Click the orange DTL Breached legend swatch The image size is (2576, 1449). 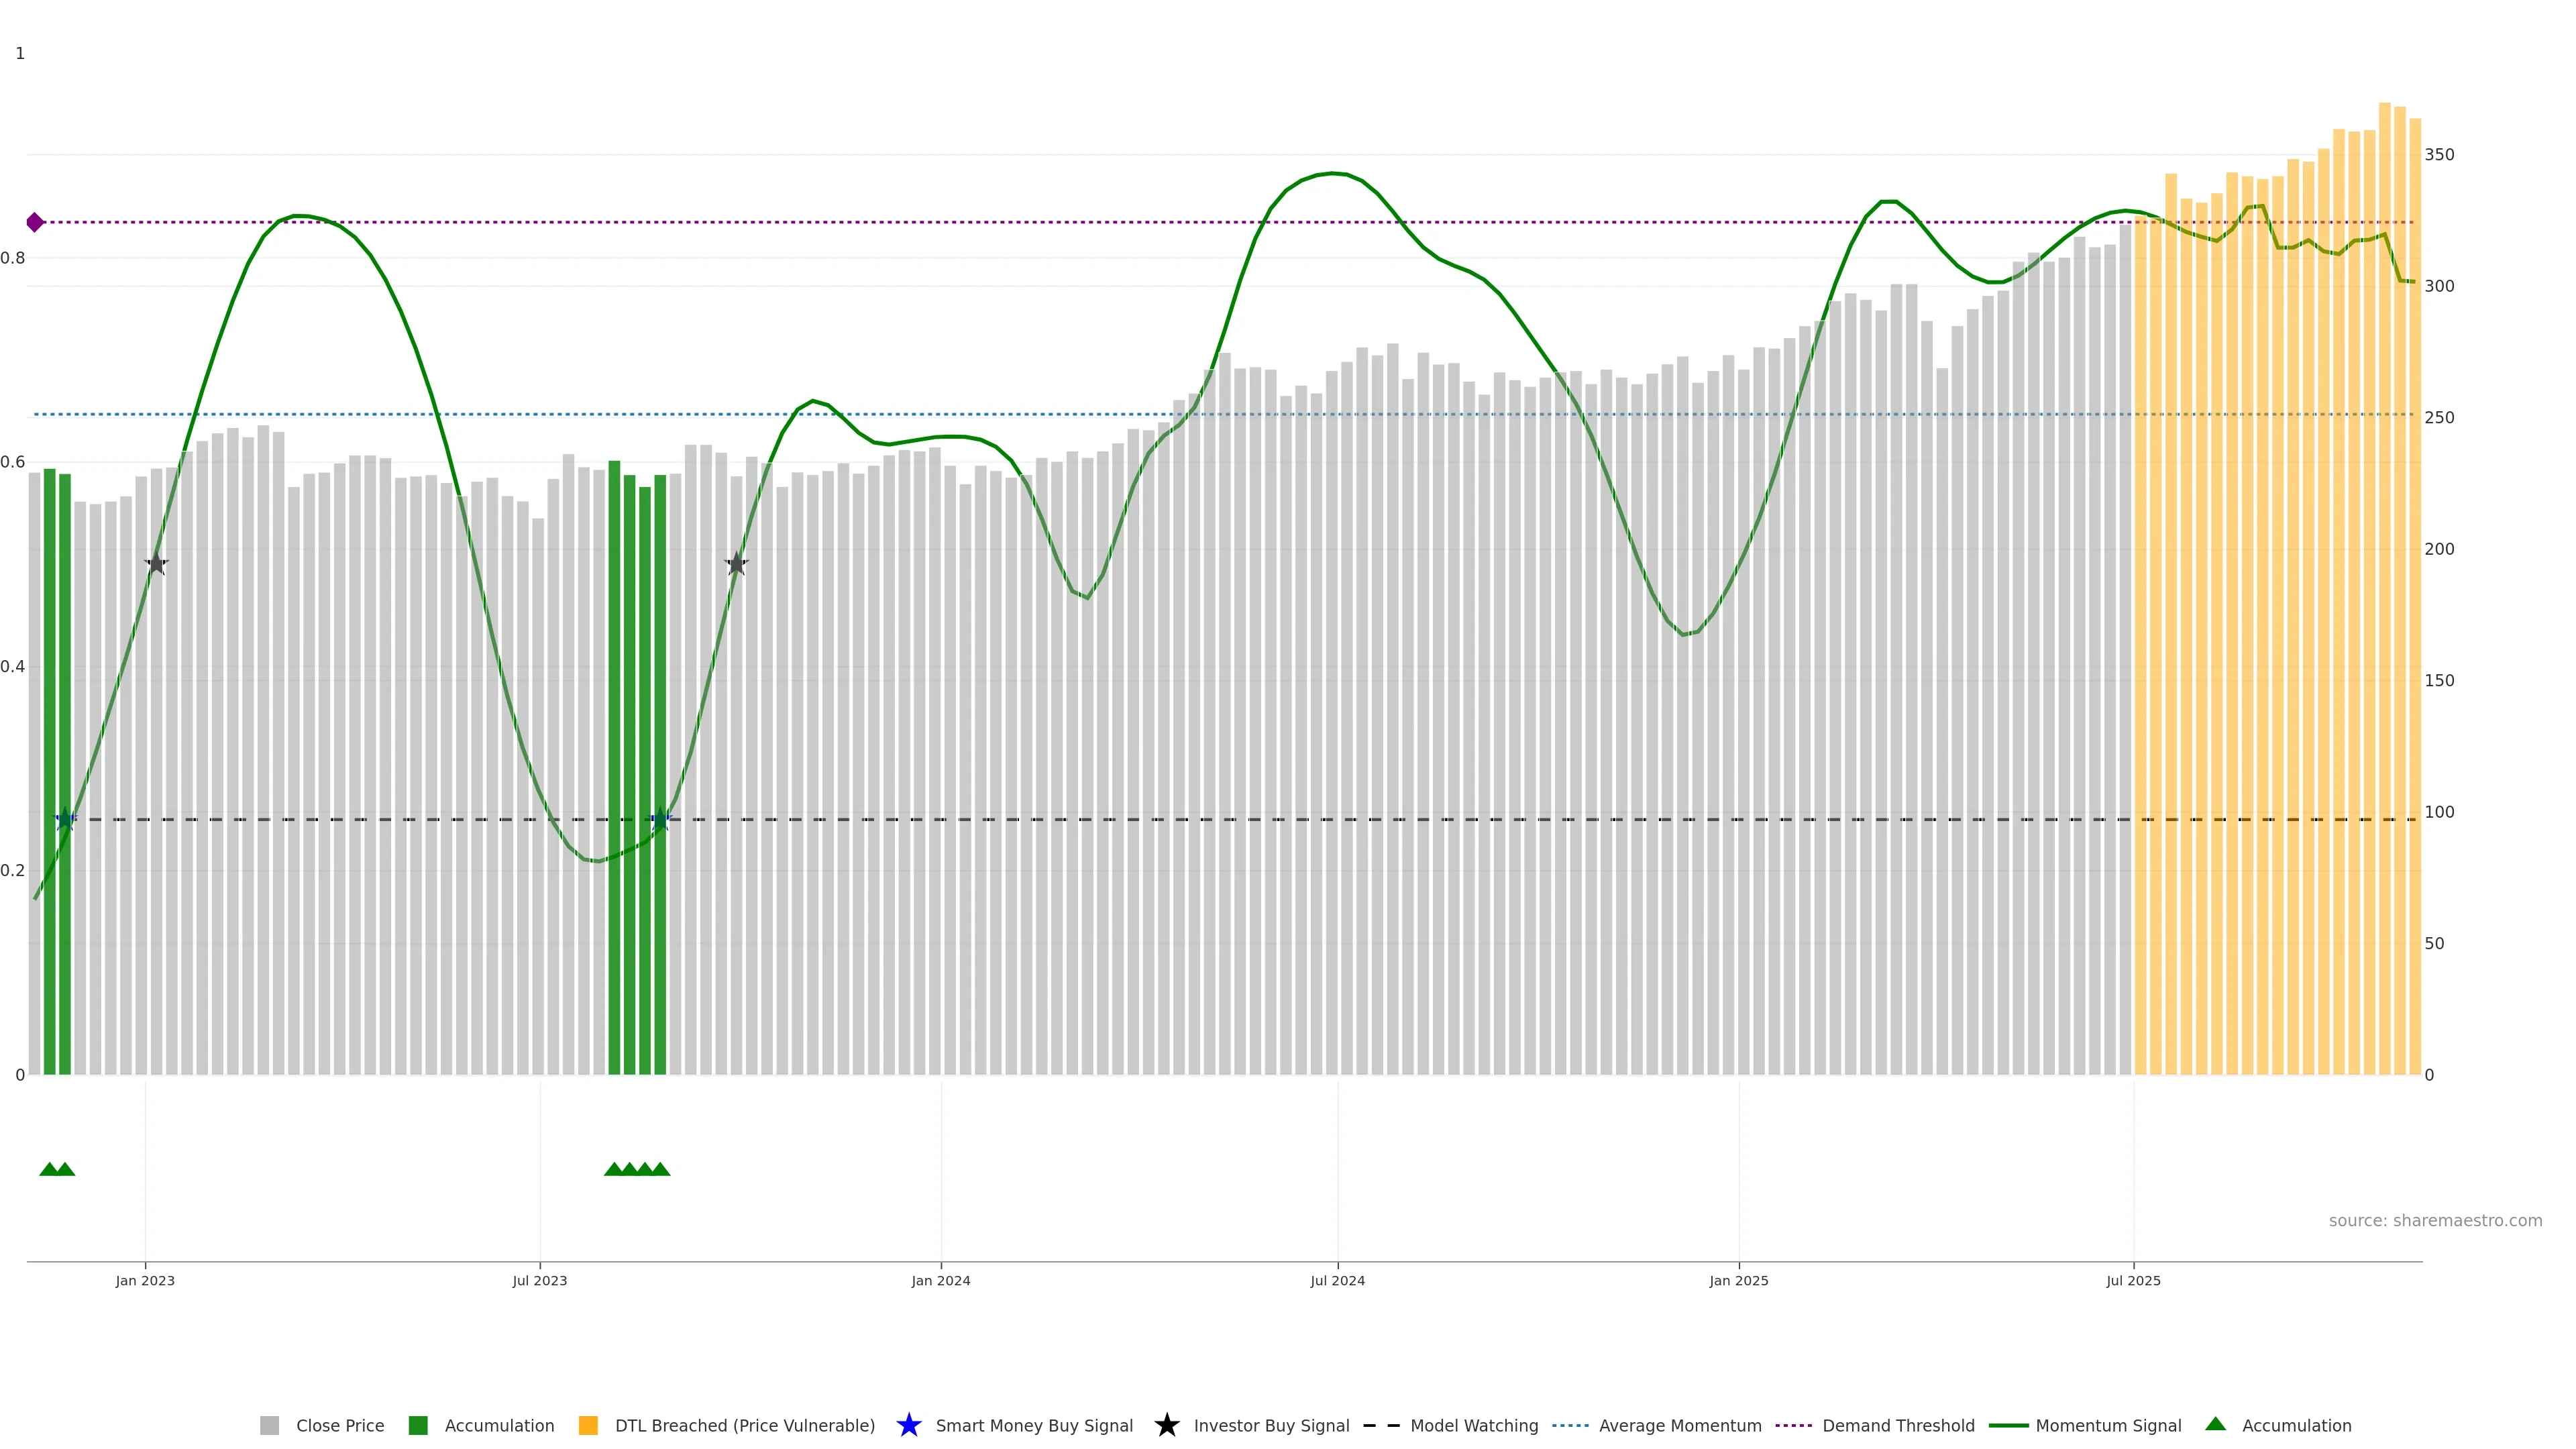point(588,1426)
